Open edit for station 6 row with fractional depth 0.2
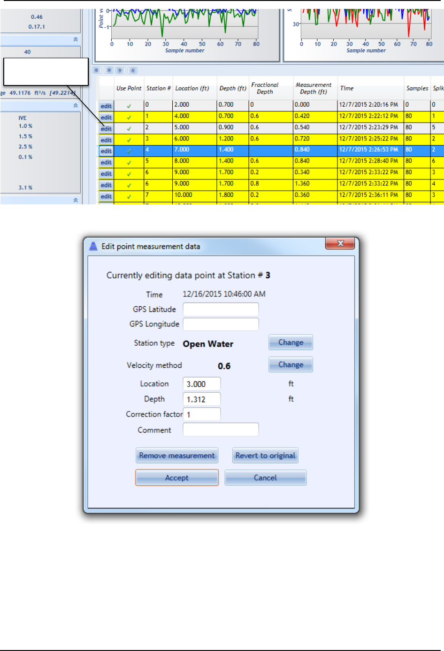Image resolution: width=444 pixels, height=651 pixels. [x=106, y=174]
